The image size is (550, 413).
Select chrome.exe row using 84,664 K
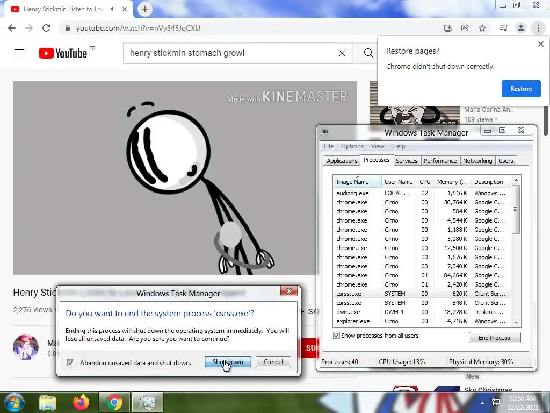pyautogui.click(x=422, y=275)
